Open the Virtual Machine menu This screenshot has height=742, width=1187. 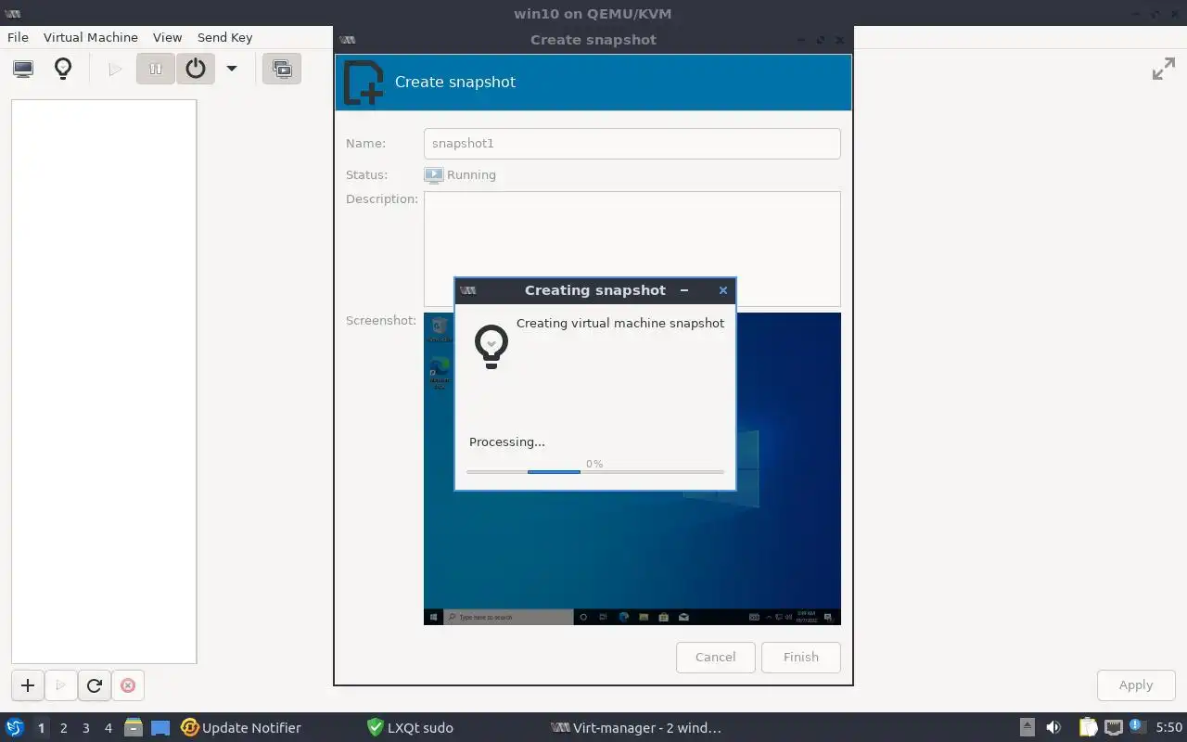tap(91, 37)
